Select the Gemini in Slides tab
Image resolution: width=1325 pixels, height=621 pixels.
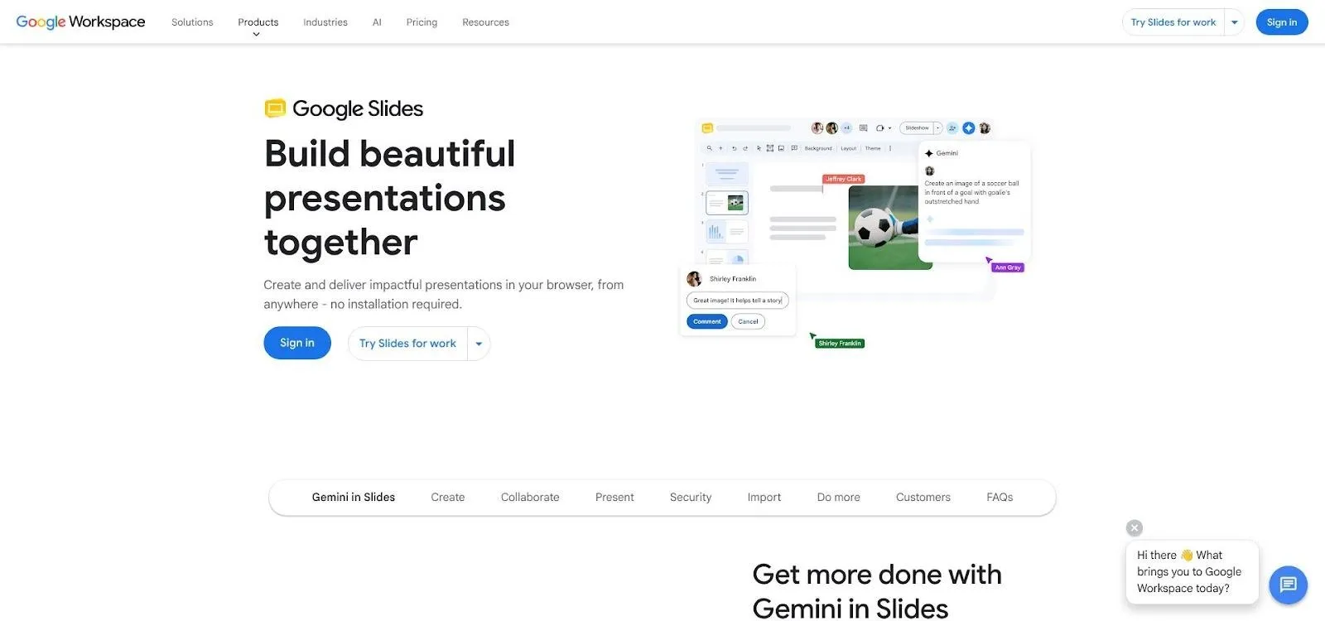[354, 498]
